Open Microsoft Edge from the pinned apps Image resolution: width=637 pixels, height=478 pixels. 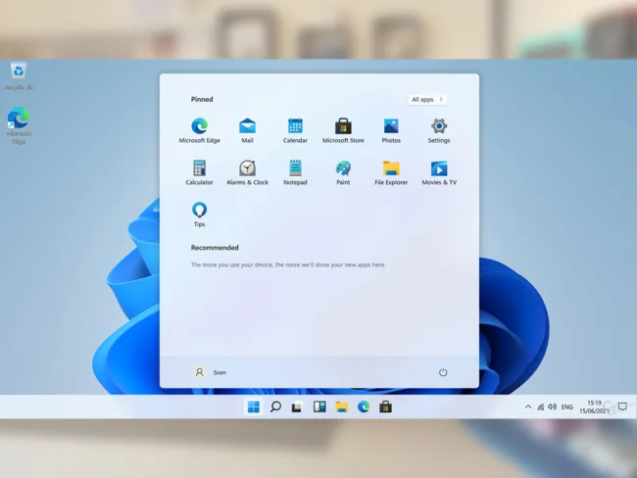200,130
